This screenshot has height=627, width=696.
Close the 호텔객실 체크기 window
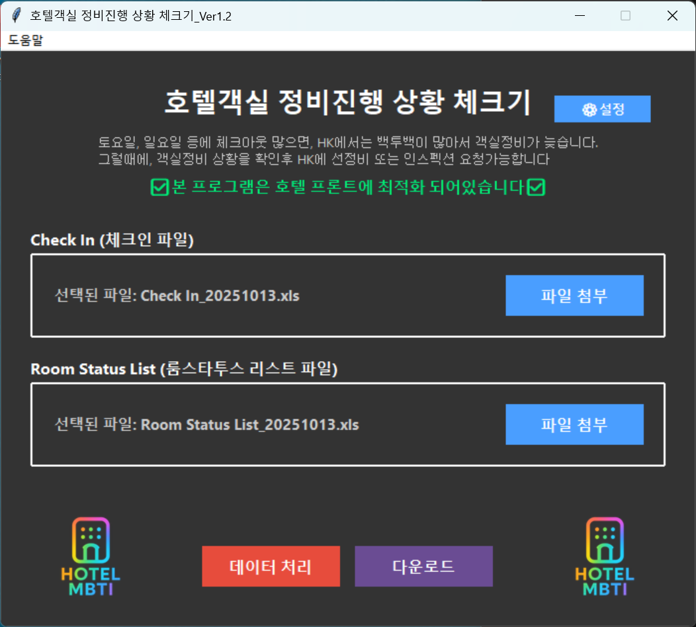click(672, 16)
